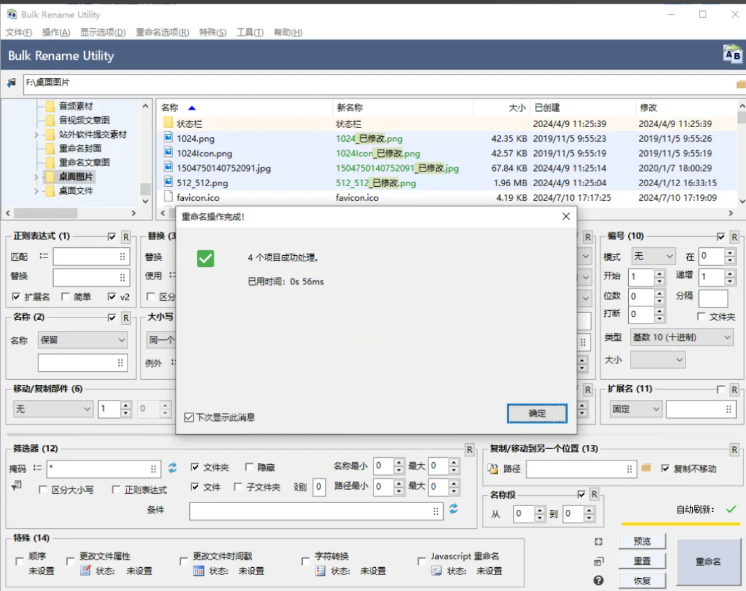Click the refresh arrows icon next to 掩码 field
This screenshot has height=591, width=746.
(173, 468)
